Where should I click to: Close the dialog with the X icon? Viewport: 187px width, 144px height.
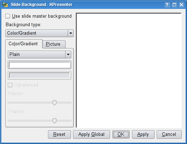181,5
